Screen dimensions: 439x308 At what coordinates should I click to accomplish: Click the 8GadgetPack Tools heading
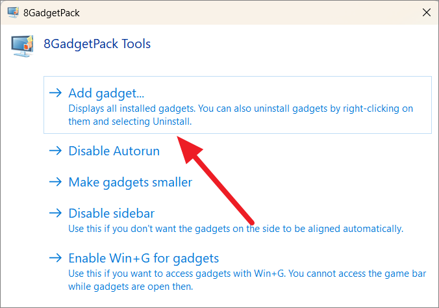[97, 44]
